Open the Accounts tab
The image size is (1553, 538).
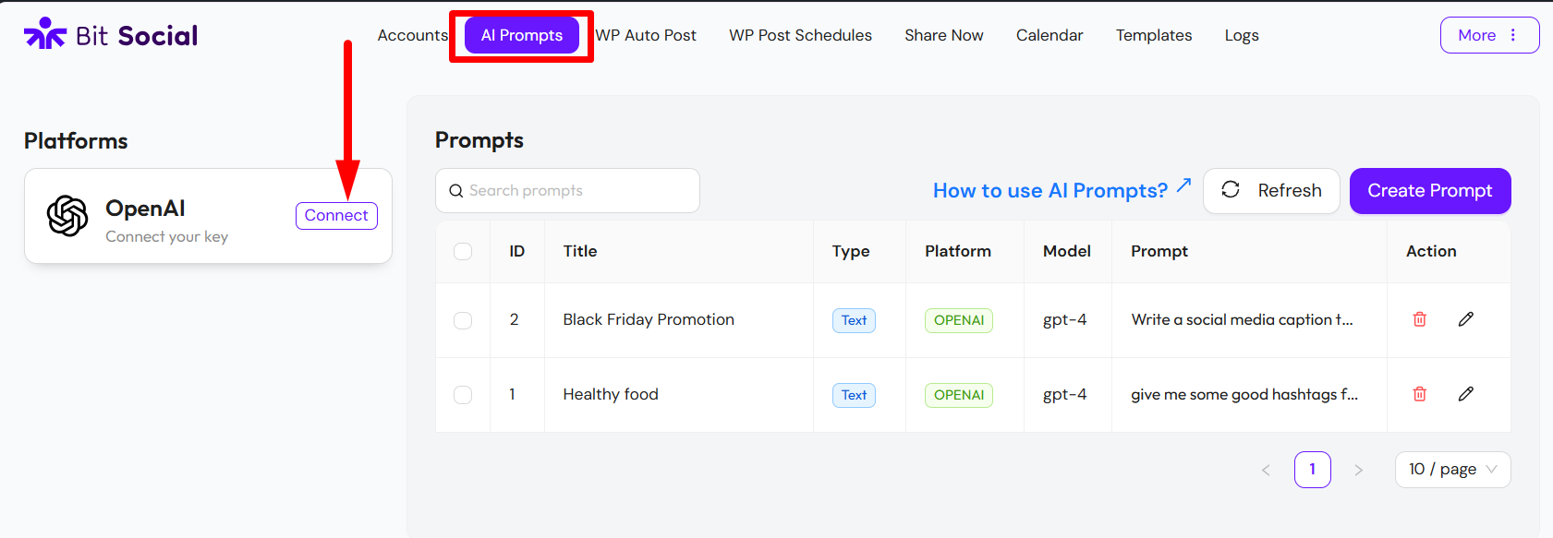[x=412, y=35]
